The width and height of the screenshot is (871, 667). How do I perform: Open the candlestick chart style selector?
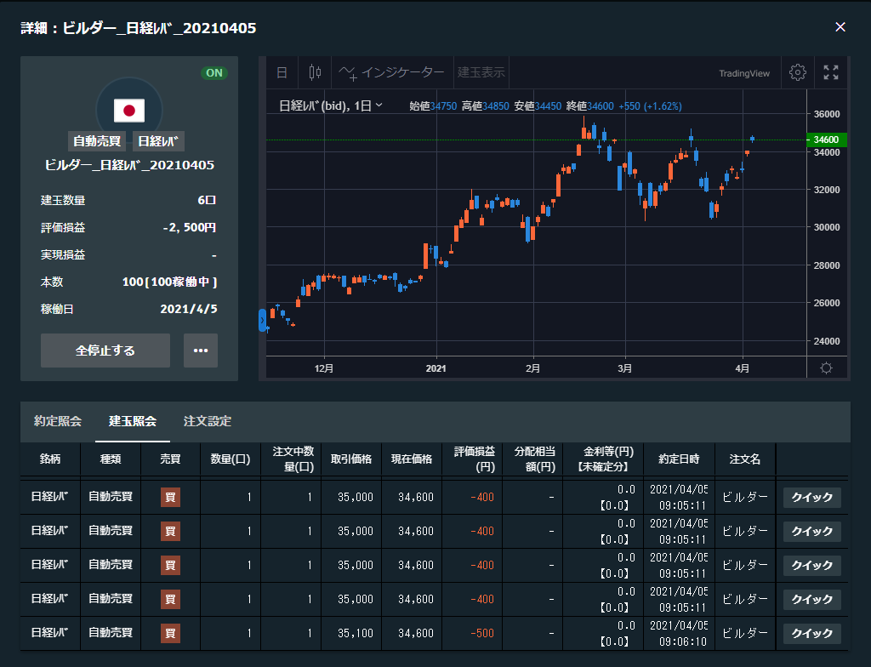click(x=315, y=72)
